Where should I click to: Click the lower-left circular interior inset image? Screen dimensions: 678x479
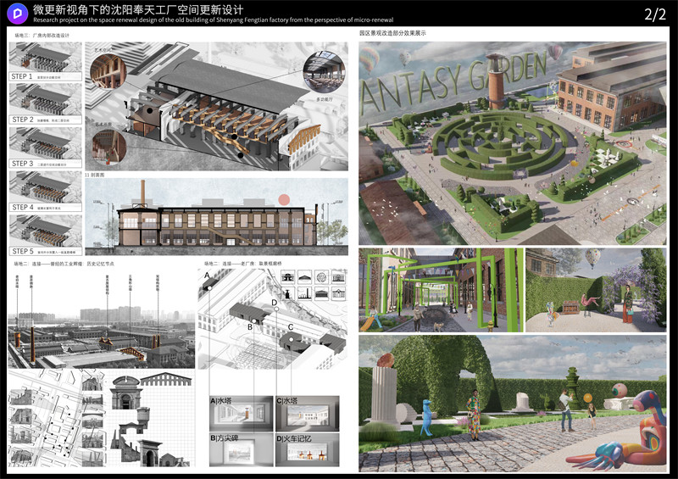pos(110,144)
